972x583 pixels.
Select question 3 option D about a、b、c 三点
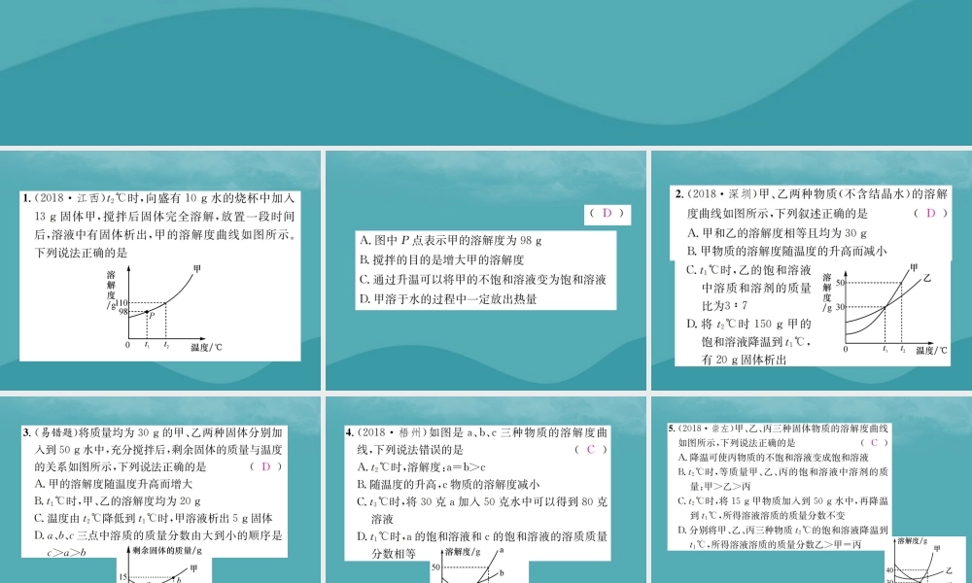(x=158, y=543)
